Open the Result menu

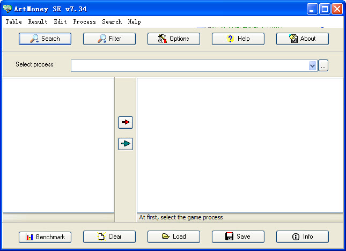38,22
